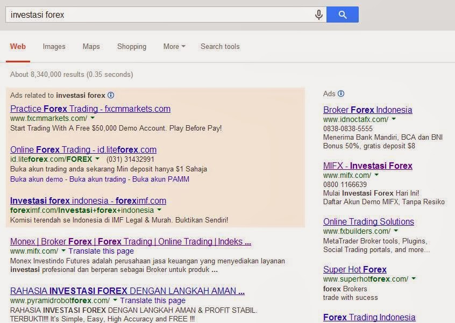Screen dimensions: 455x323
Task: Click info icon next to right-column Ads label
Action: pos(341,94)
